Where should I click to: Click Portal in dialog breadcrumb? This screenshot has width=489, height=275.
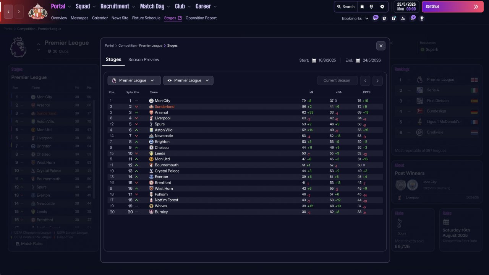pos(109,46)
